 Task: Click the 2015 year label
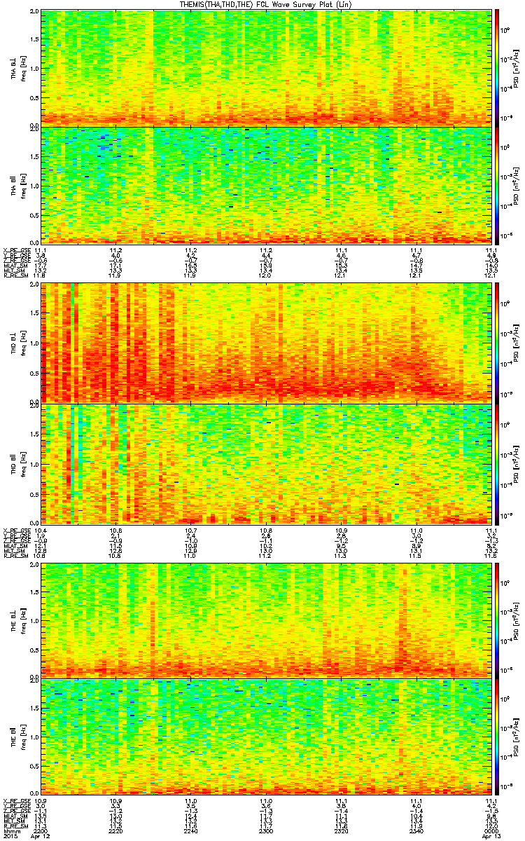point(10,837)
